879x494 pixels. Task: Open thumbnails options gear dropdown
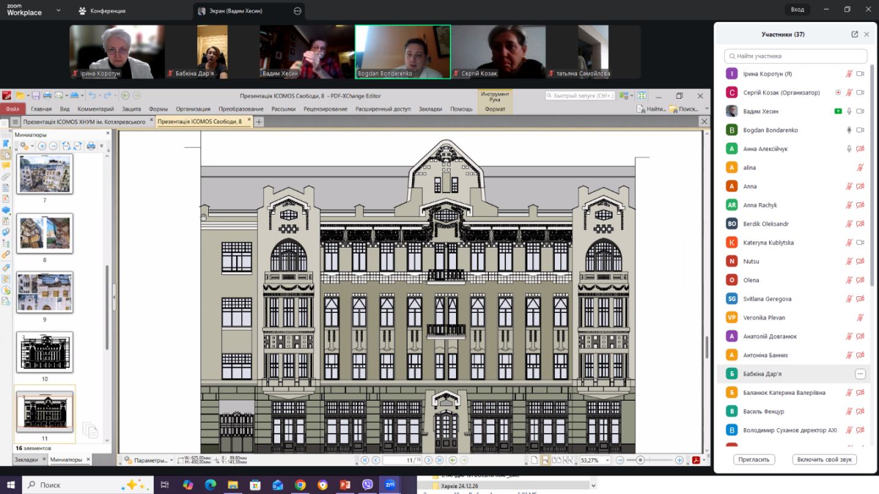[x=27, y=146]
